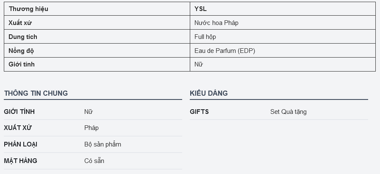Click the Set Quà tặng value
This screenshot has width=380, height=174.
pos(288,112)
